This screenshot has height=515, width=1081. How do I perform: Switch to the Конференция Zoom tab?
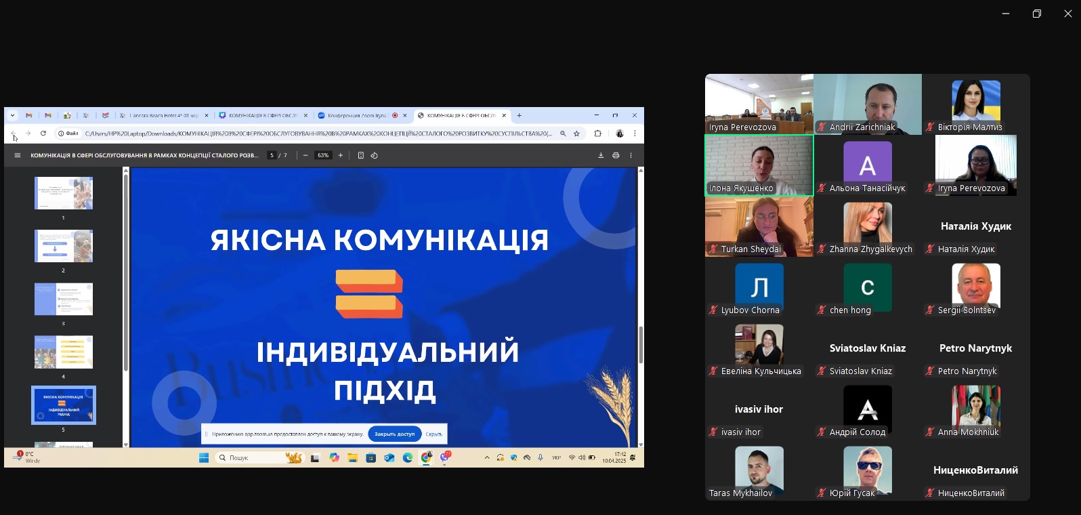click(357, 115)
